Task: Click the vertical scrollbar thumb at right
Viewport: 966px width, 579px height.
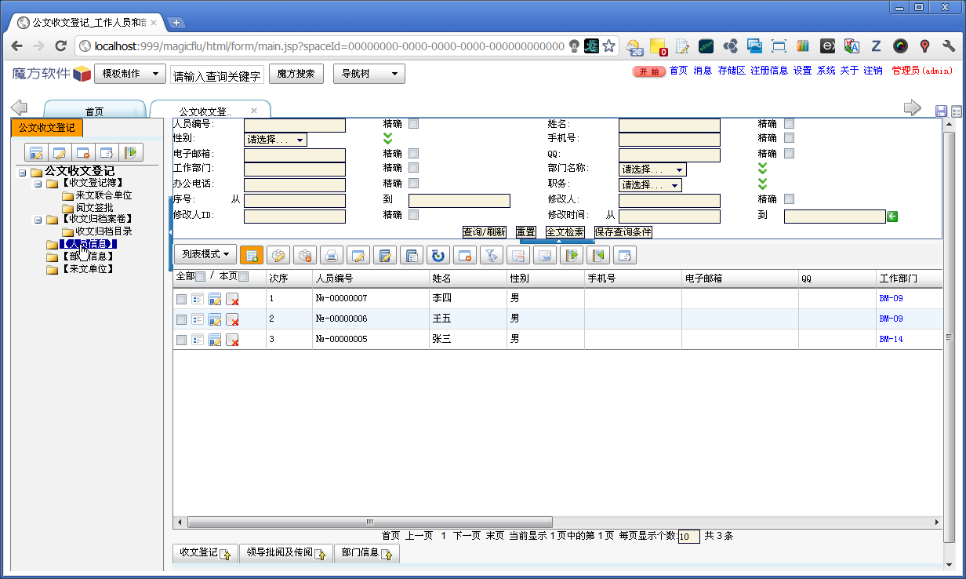Action: coord(950,337)
